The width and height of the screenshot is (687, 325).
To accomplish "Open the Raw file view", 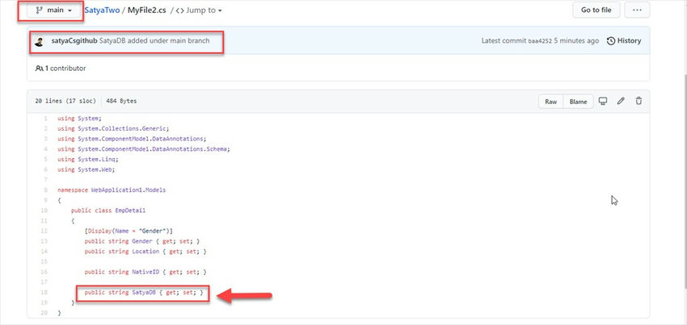I will [550, 102].
